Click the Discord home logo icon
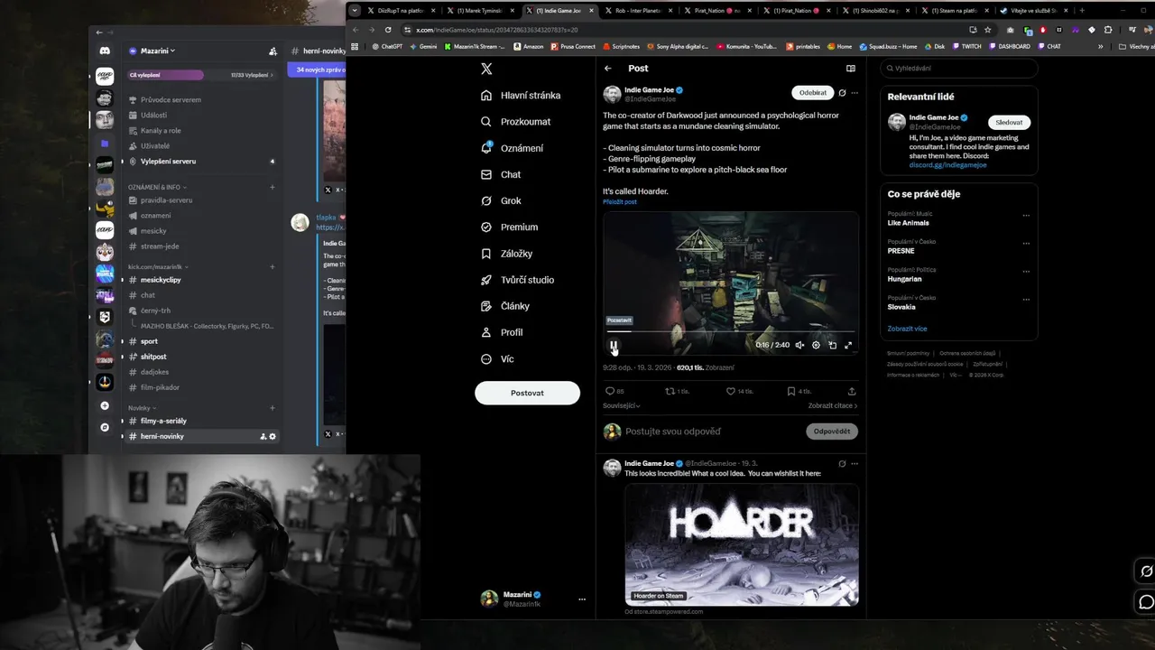 (x=105, y=51)
